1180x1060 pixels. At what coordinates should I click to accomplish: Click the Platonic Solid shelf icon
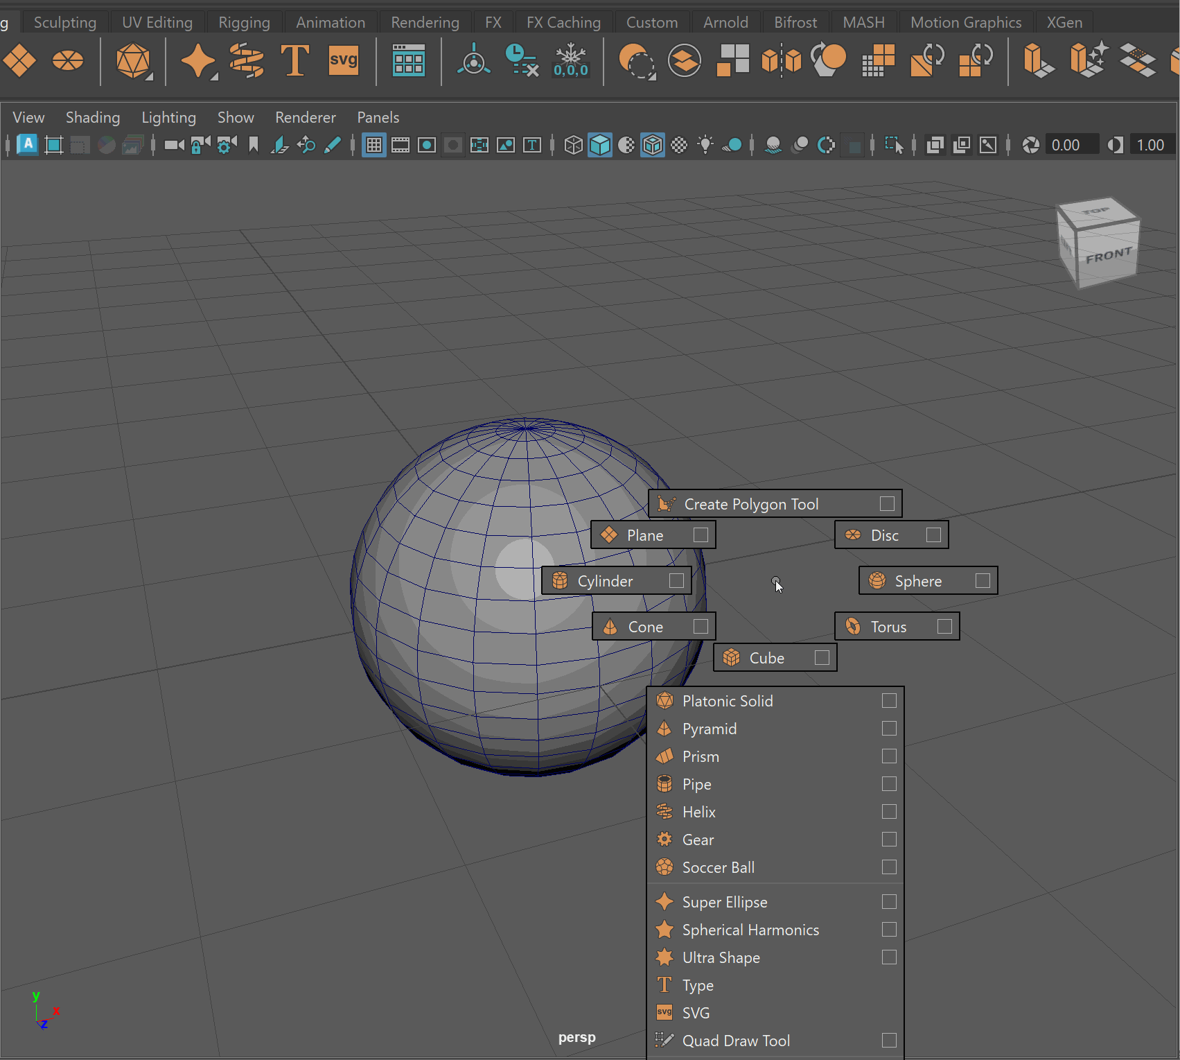click(133, 61)
